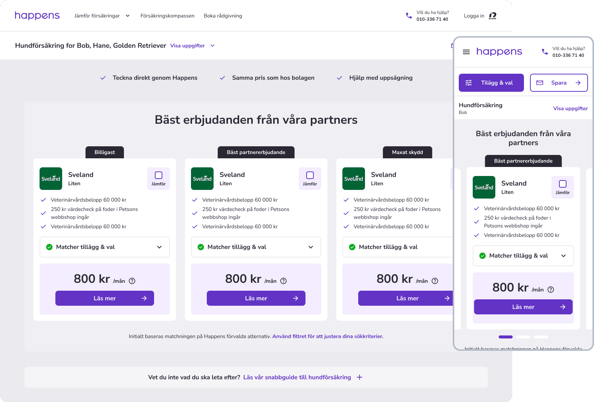Viewport: 594px width, 402px height.
Task: Click the Sveland logo in the mobile card
Action: point(484,187)
